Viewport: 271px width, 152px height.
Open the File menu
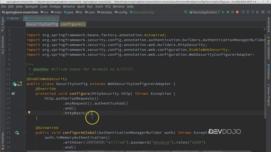pos(4,7)
